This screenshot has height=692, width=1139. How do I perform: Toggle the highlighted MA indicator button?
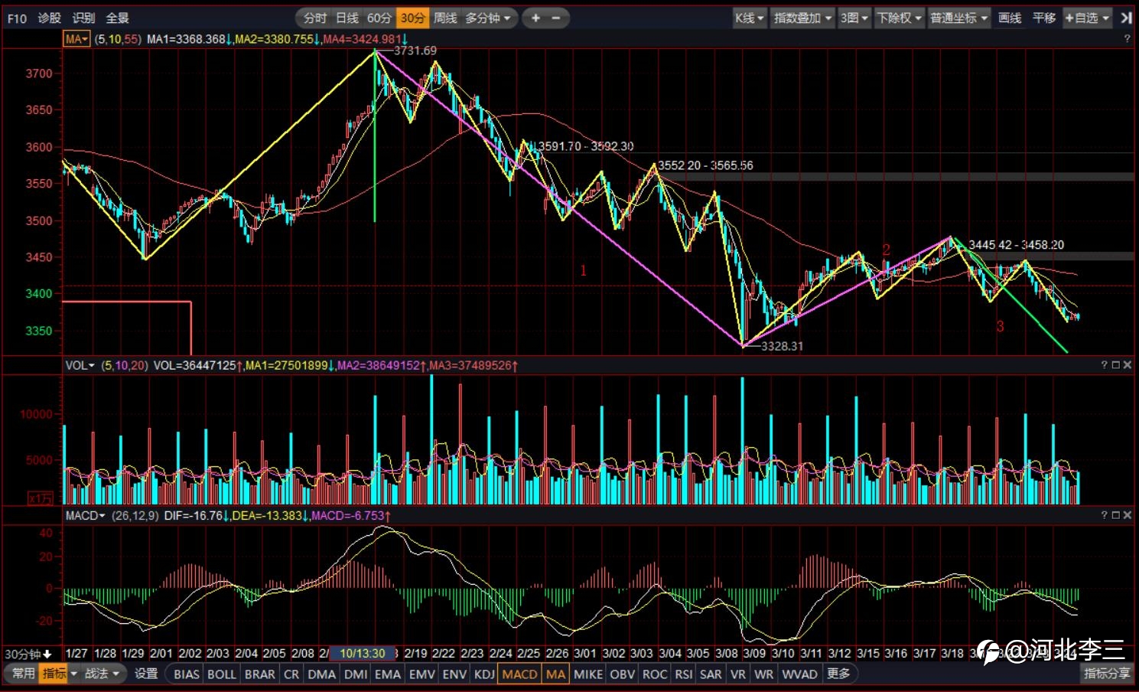(556, 674)
